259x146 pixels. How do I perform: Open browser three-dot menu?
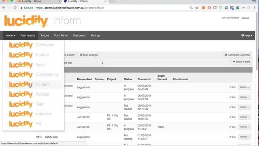pyautogui.click(x=255, y=8)
